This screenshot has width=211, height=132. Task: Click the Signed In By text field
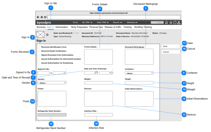pos(43,73)
